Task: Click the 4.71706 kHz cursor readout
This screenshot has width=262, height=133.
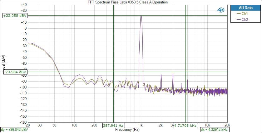Action: pos(185,126)
